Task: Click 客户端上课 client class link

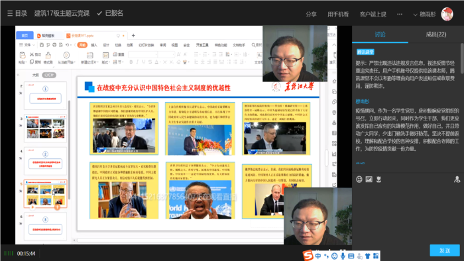Action: click(x=373, y=14)
